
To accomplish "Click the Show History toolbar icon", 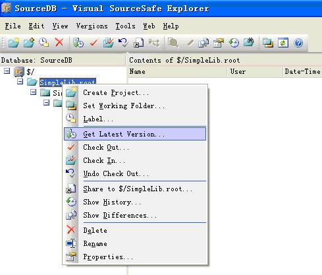I will (x=234, y=42).
